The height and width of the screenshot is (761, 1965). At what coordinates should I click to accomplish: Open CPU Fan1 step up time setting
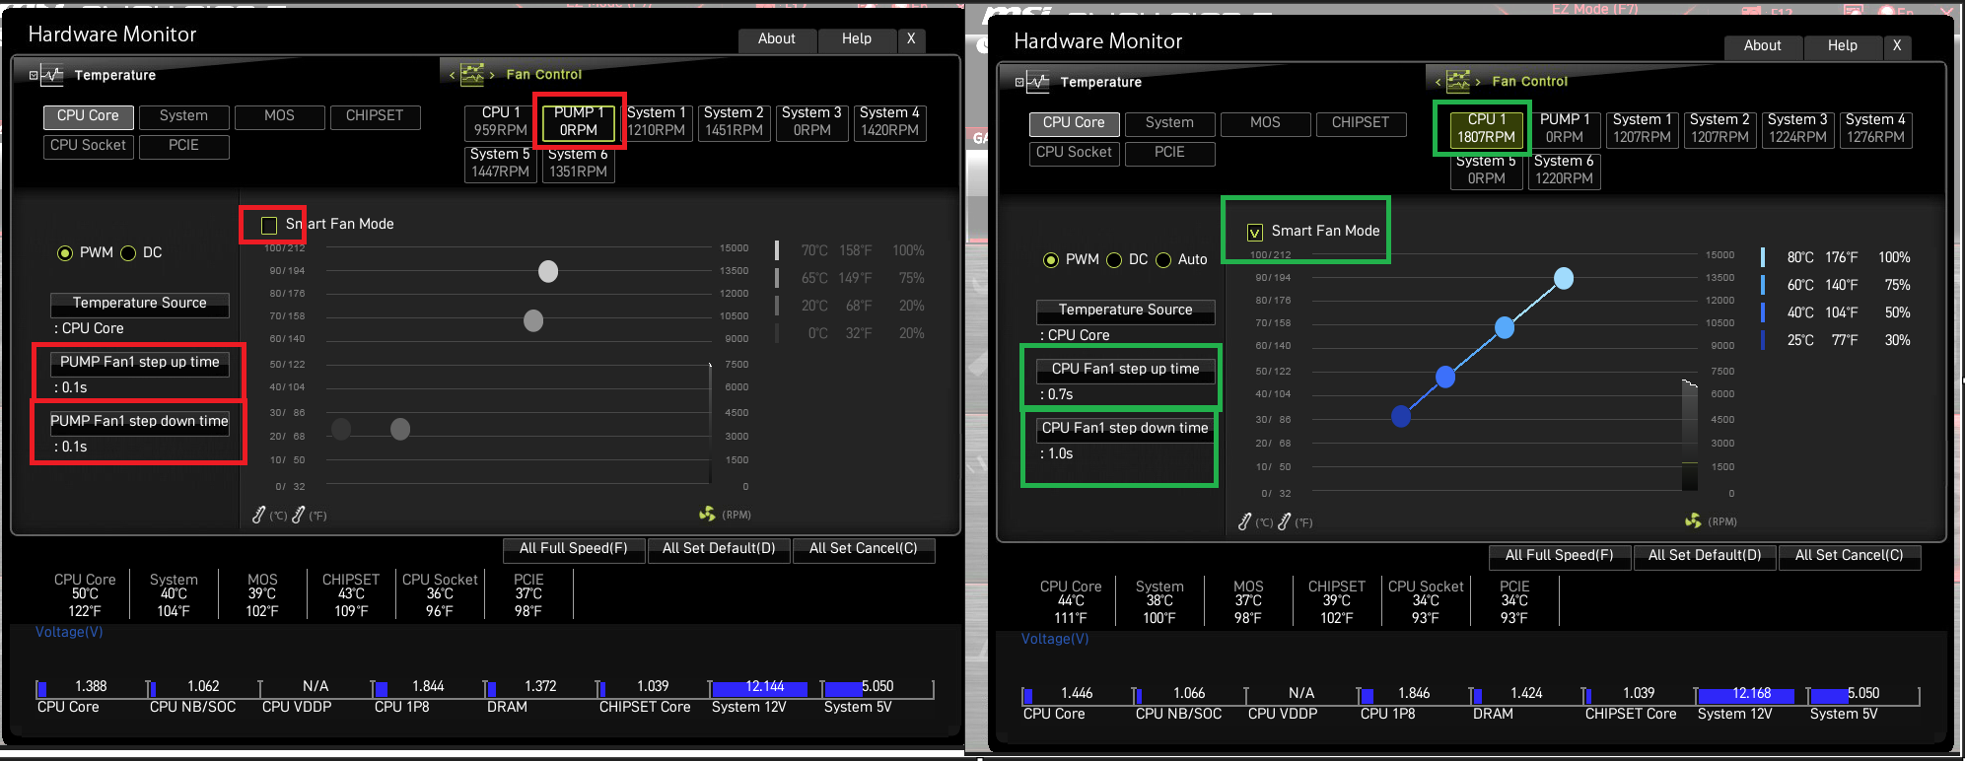point(1126,370)
